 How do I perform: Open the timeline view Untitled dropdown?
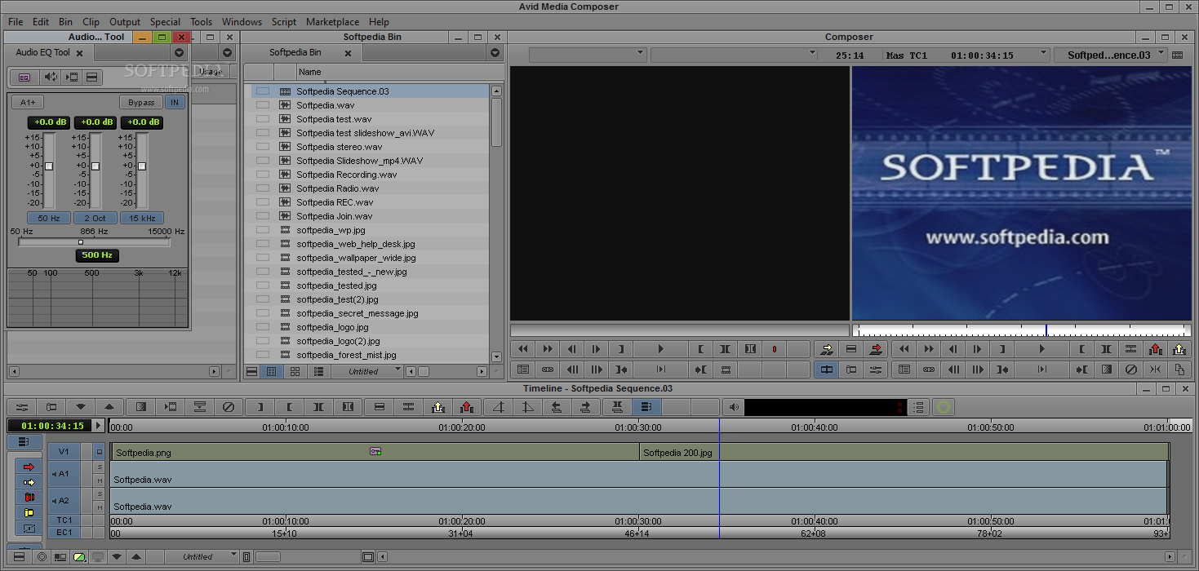[x=201, y=557]
